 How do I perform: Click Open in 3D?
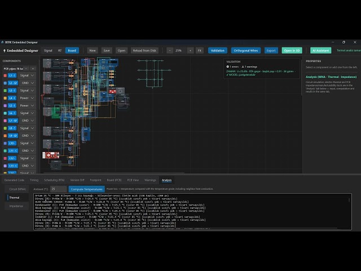(292, 50)
